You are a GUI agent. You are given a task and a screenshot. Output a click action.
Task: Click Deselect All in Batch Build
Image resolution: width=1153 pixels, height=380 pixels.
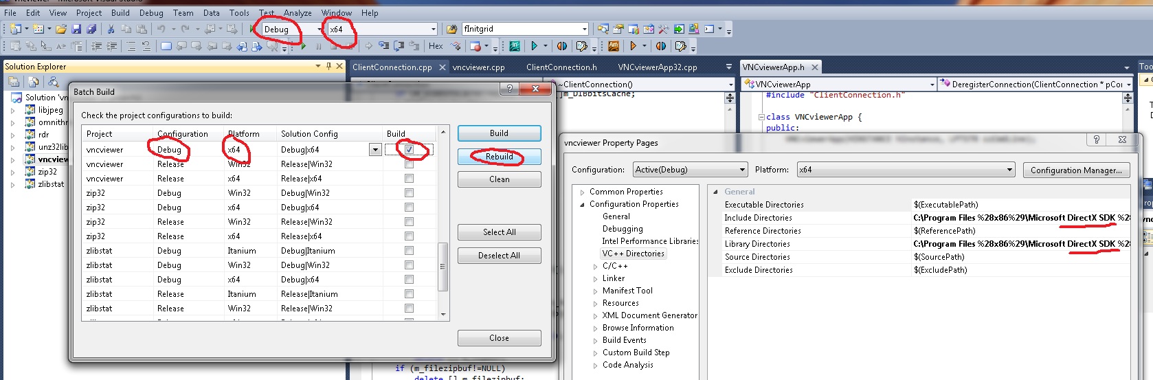tap(500, 256)
